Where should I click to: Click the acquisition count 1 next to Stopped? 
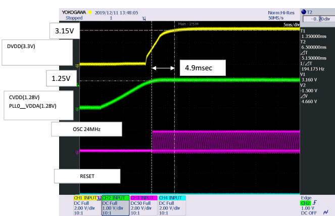(x=111, y=18)
